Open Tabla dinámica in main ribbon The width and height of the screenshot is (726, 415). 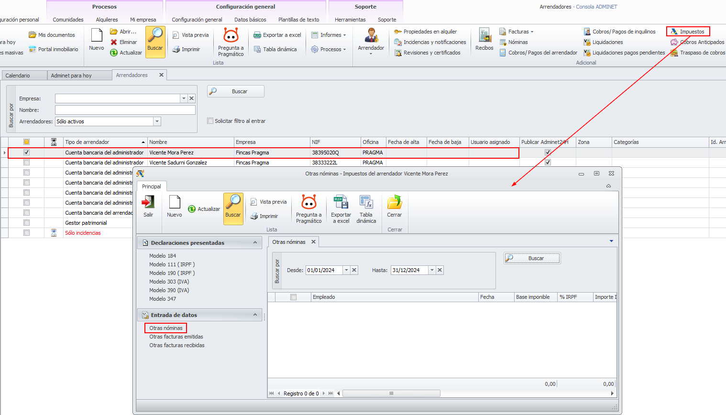(275, 49)
